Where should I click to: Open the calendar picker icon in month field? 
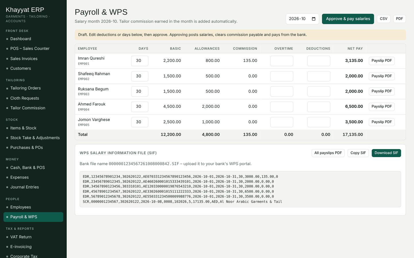click(x=314, y=19)
